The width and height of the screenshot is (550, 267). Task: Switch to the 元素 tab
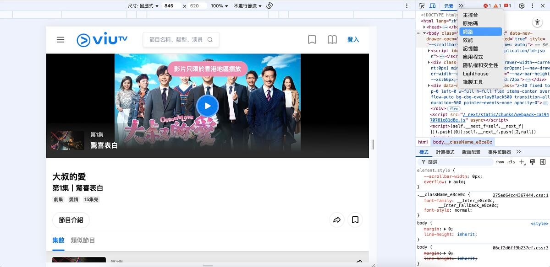point(448,6)
